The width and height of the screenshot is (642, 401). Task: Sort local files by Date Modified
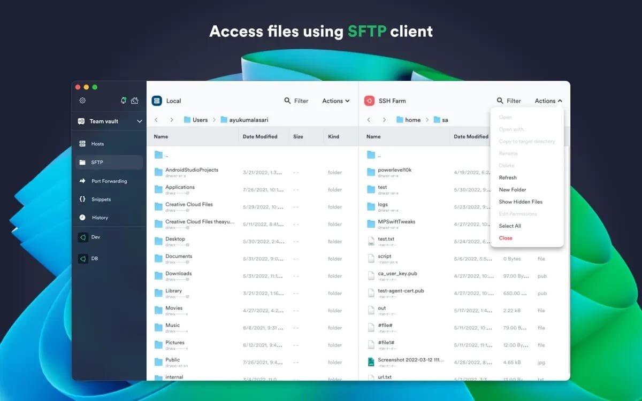(x=260, y=136)
